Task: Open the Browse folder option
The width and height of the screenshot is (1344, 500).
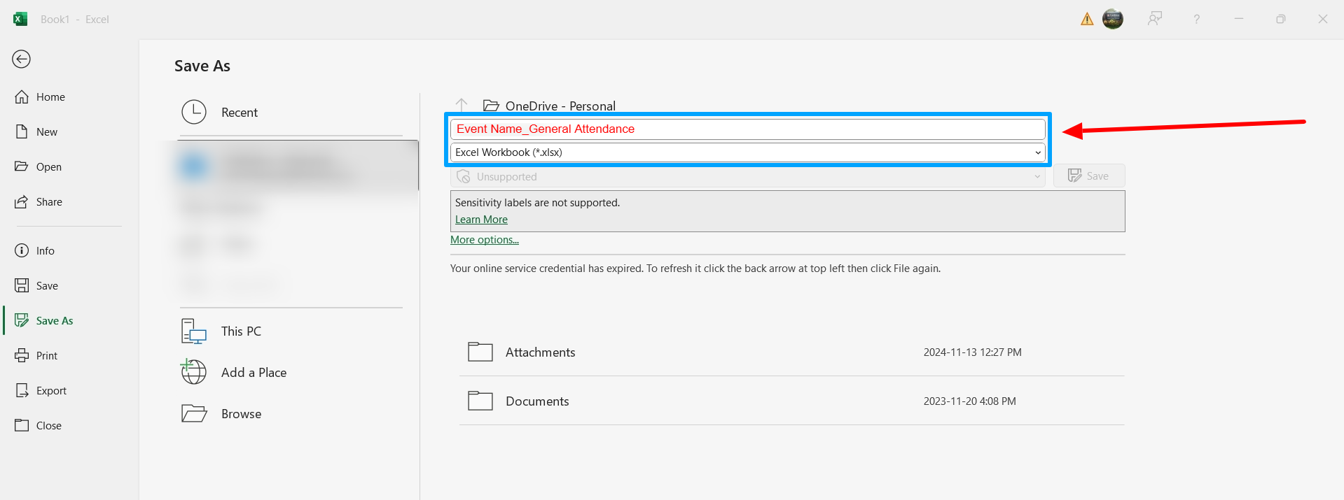Action: click(x=241, y=414)
